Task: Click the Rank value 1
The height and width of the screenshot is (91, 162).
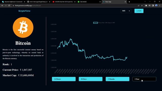Action: click(x=11, y=64)
